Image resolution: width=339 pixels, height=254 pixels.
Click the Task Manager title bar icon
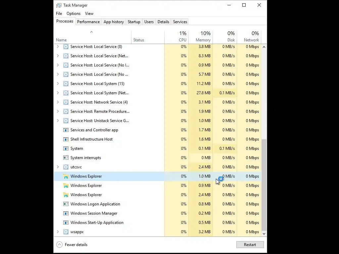point(59,5)
